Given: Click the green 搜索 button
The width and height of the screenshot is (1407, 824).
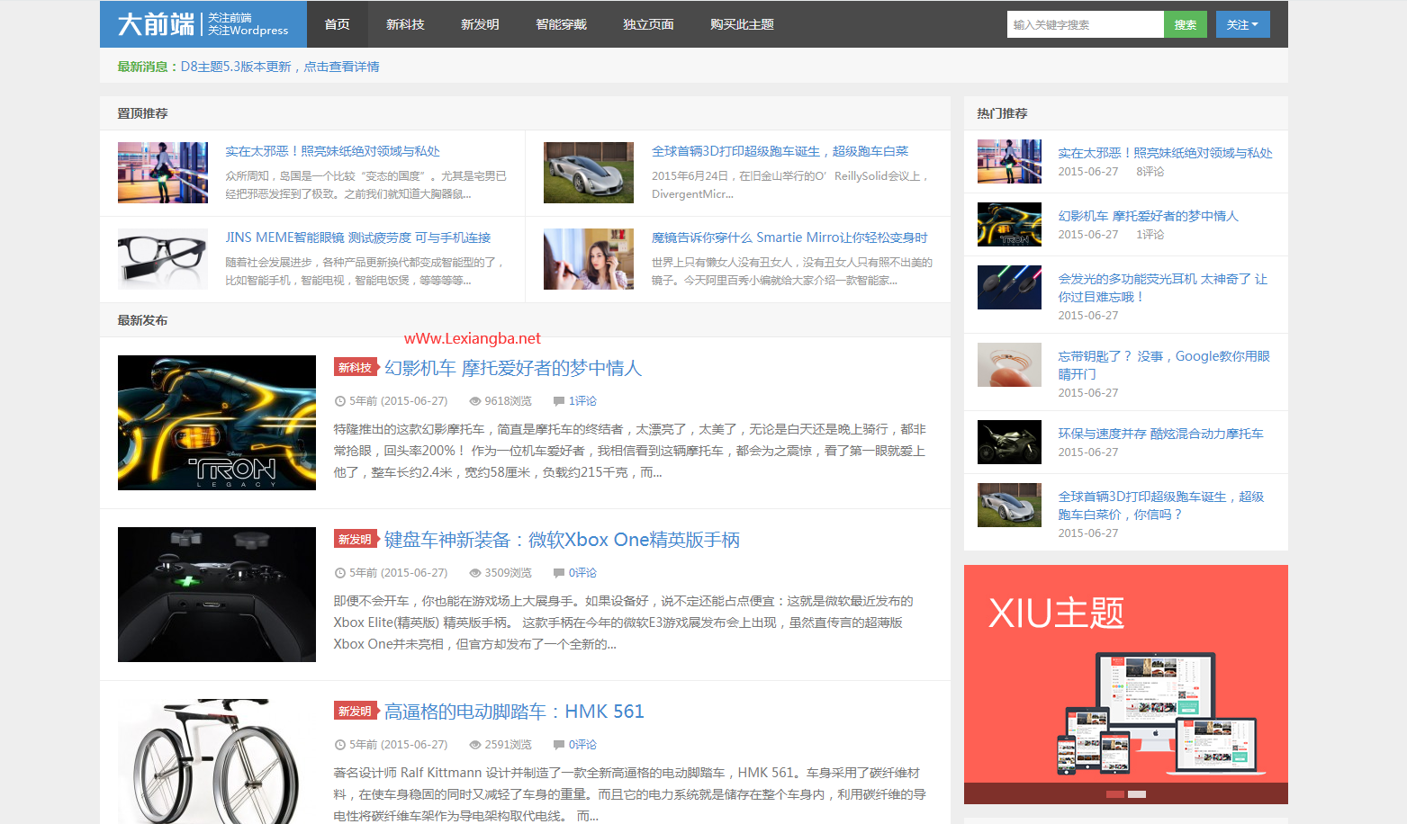Looking at the screenshot, I should (x=1186, y=24).
